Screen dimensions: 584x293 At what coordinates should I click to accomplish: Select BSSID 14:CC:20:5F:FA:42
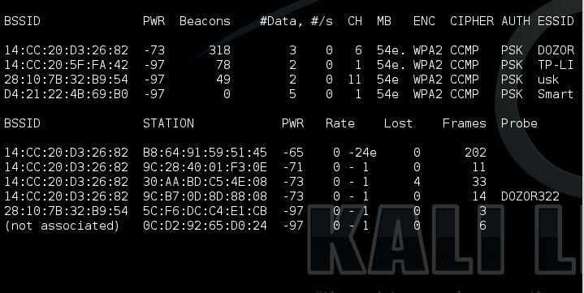click(67, 65)
